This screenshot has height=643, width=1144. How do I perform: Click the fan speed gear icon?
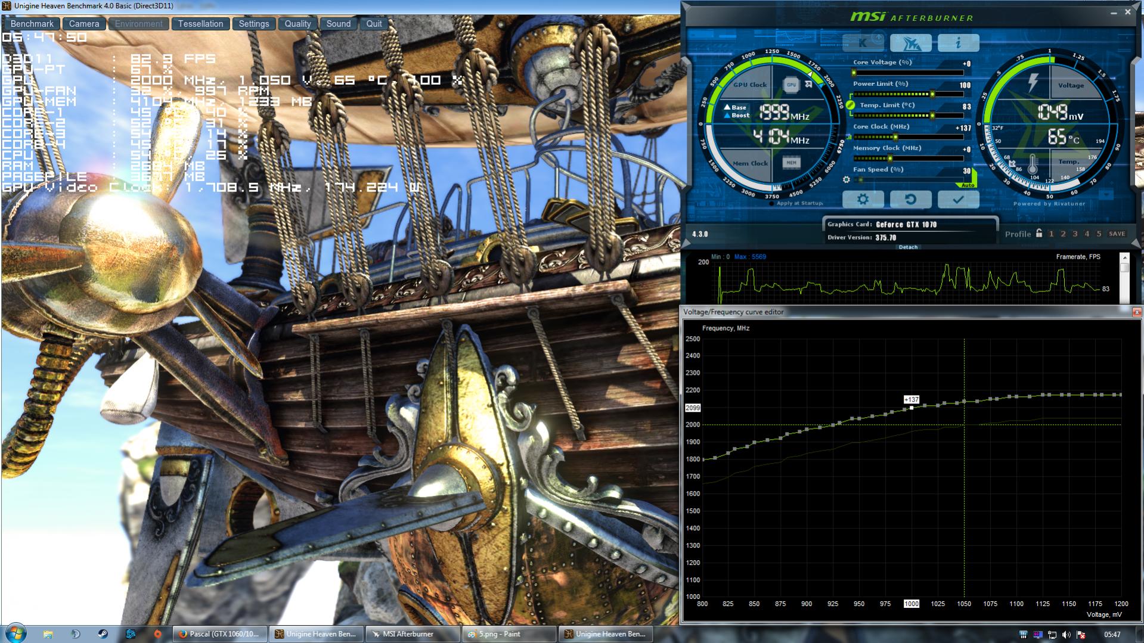[847, 179]
